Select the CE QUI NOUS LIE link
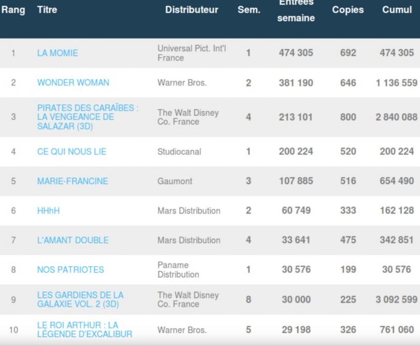Image resolution: width=420 pixels, height=346 pixels. pos(72,151)
